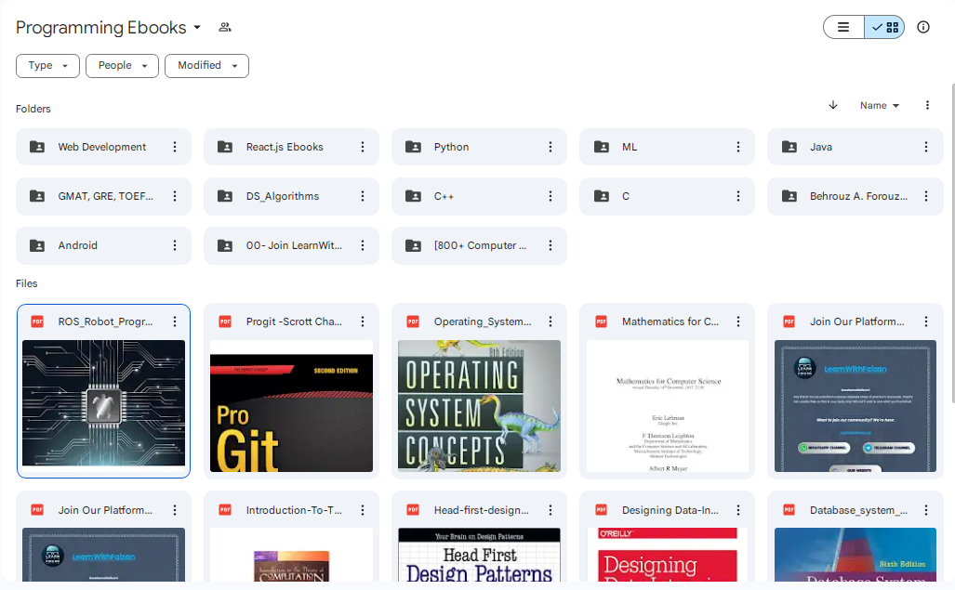Image resolution: width=955 pixels, height=590 pixels.
Task: Select the 'Database_system_...' file name
Action: 858,510
